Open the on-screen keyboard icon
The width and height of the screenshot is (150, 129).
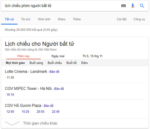(x=124, y=6)
